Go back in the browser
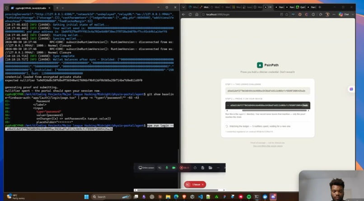The width and height of the screenshot is (364, 201). coord(184,14)
